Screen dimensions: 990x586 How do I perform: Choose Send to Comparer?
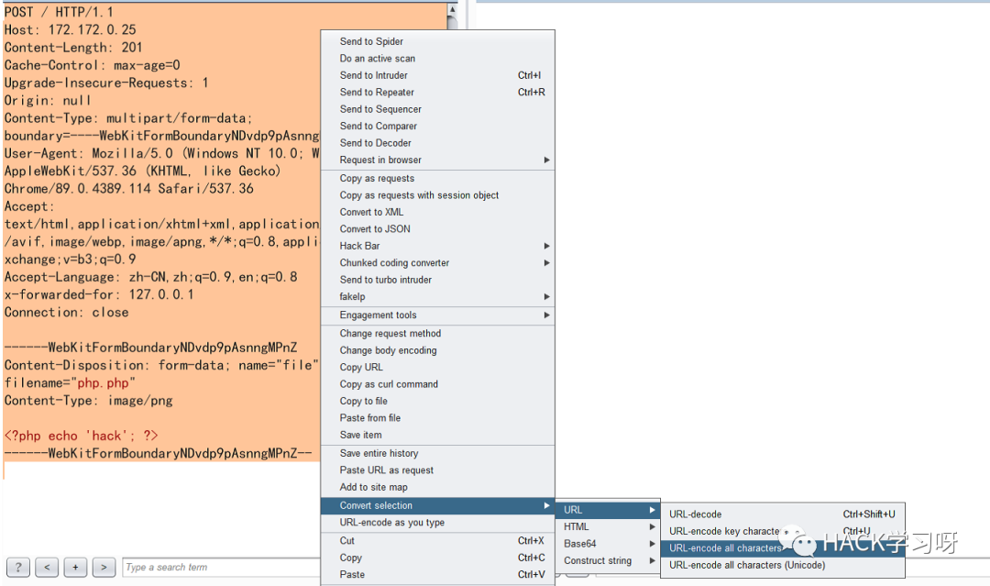[x=437, y=127]
